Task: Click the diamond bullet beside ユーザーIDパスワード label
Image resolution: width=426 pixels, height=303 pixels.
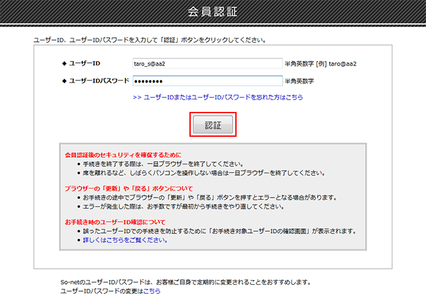Action: [64, 81]
